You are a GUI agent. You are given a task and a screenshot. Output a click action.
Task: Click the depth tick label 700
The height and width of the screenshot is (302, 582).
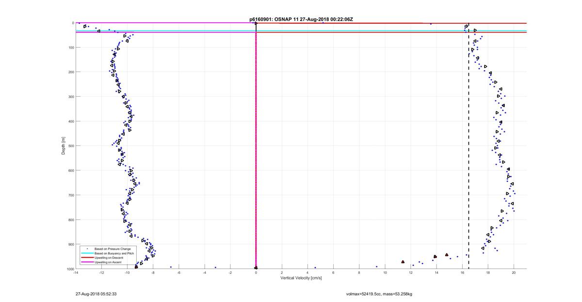coord(71,195)
